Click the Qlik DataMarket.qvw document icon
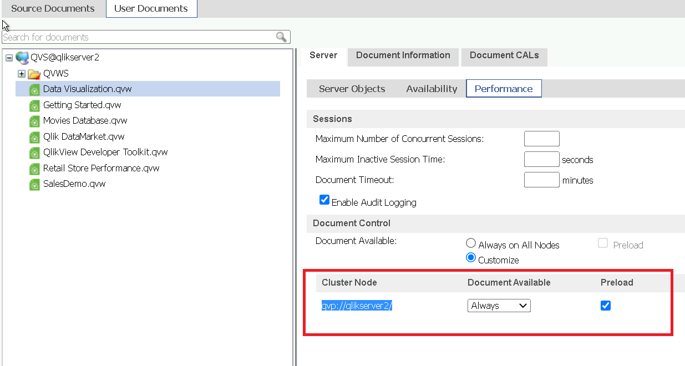 (x=34, y=136)
